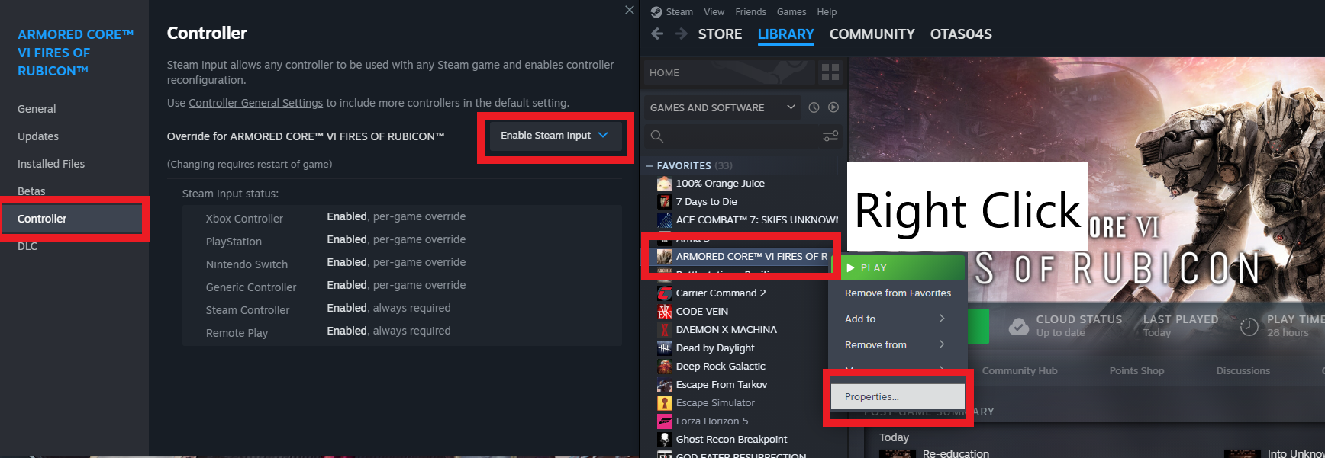Switch to the collections grid view icon
1325x458 pixels.
tap(830, 72)
